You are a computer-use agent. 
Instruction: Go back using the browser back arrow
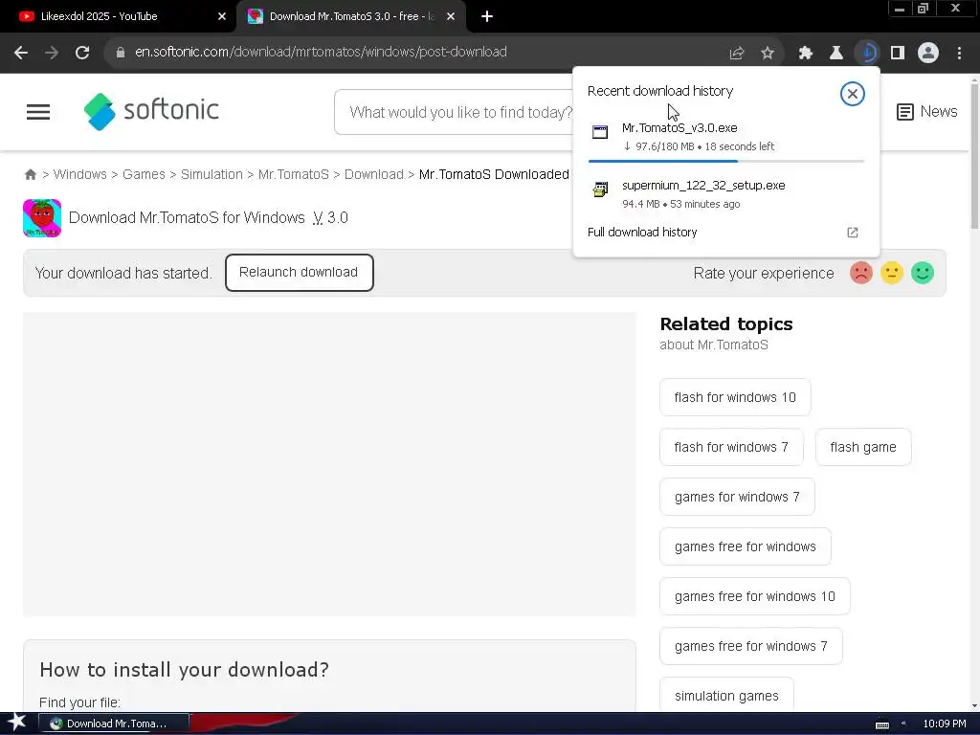21,53
